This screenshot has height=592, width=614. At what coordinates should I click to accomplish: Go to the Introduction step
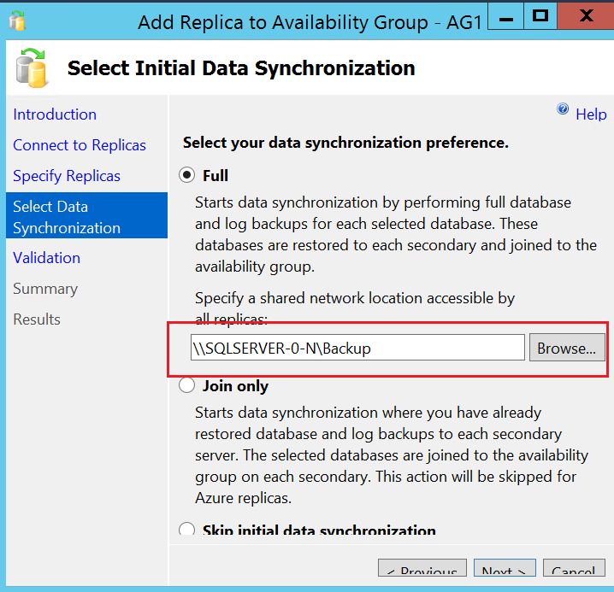point(55,114)
